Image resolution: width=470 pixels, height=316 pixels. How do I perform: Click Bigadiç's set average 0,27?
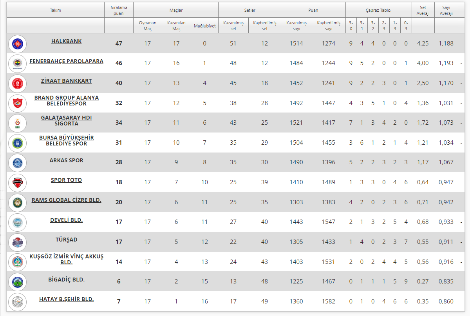coord(423,281)
